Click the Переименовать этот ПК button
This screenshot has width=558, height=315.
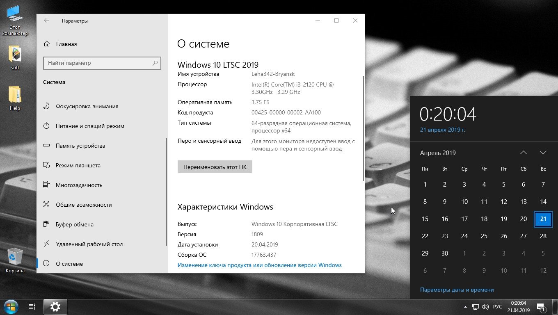[x=215, y=167]
